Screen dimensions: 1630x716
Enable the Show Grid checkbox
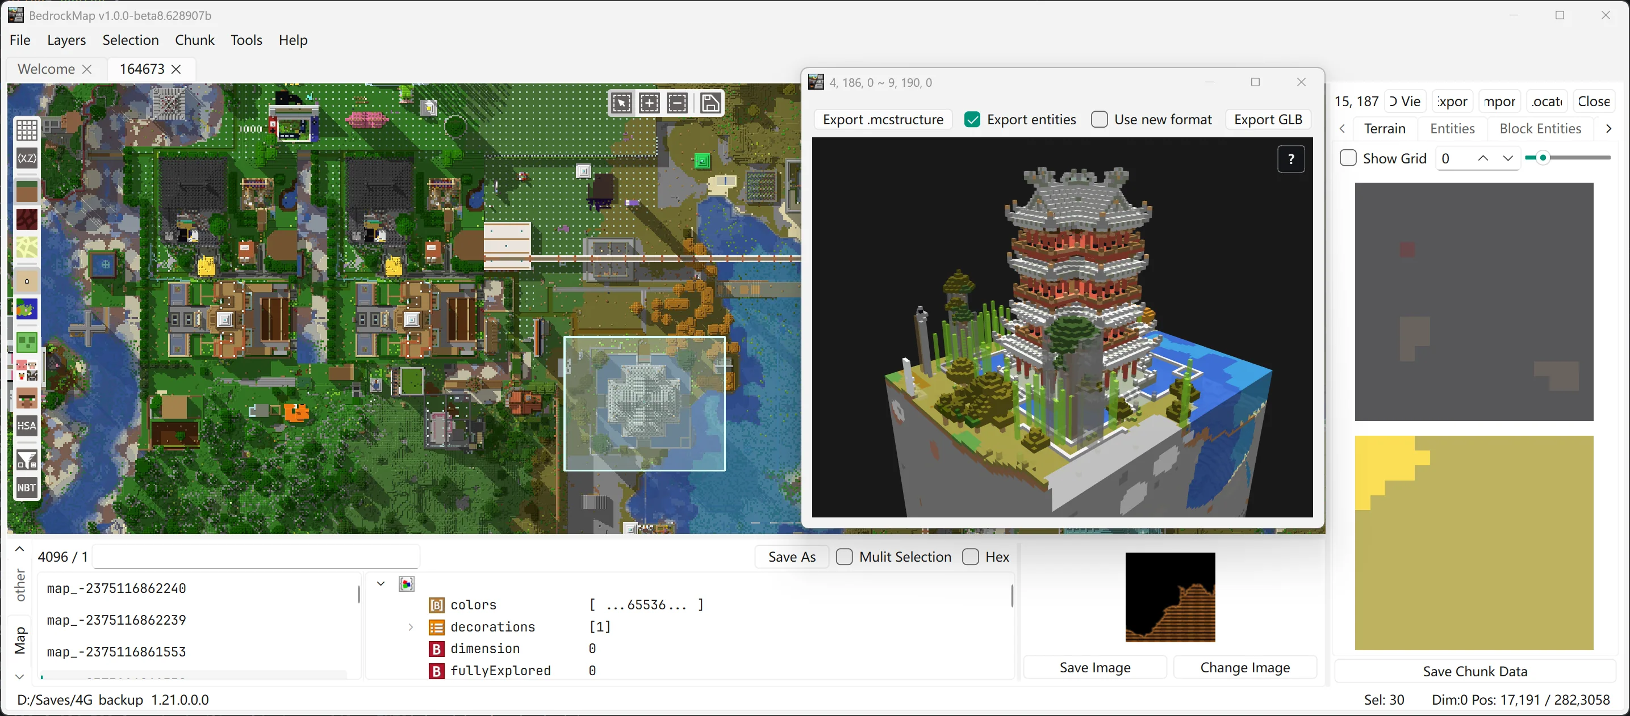coord(1348,158)
